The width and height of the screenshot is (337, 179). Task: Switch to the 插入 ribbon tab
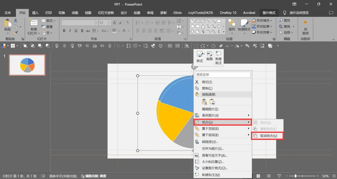point(35,12)
